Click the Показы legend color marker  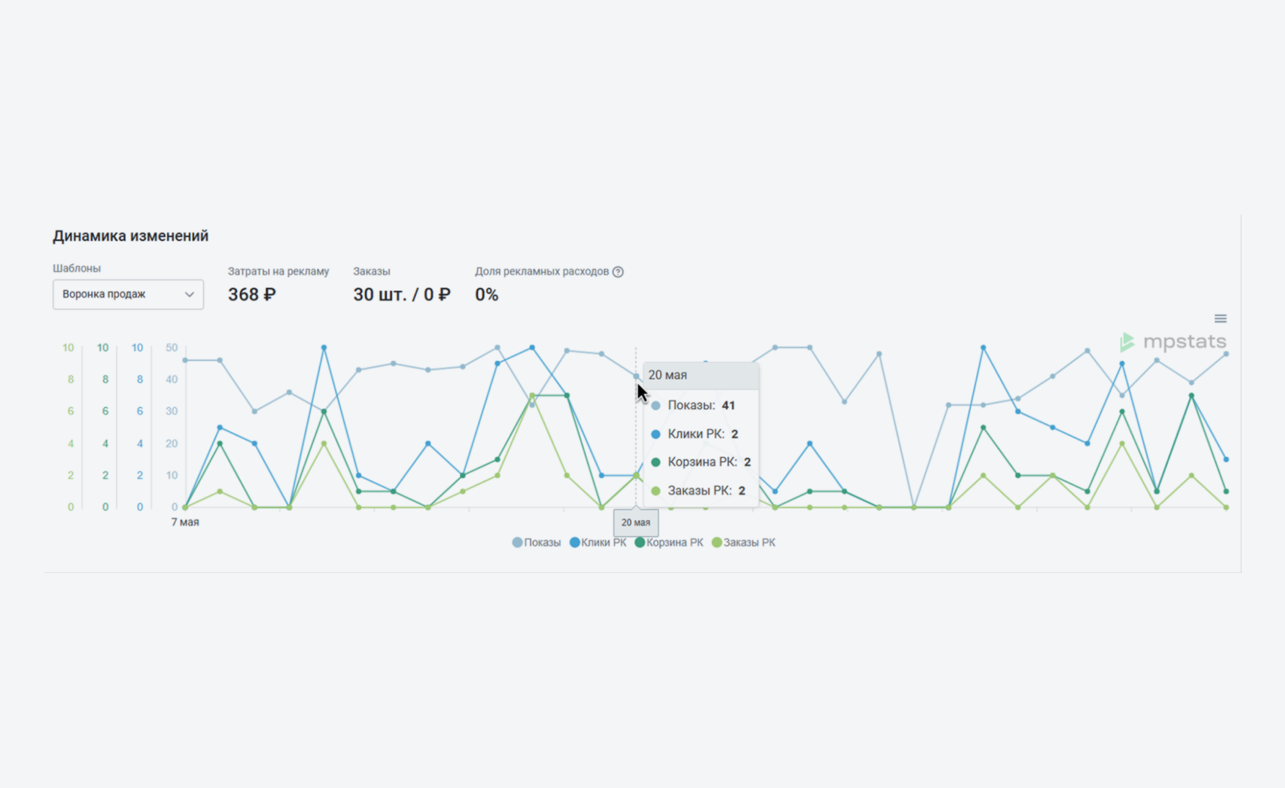(517, 543)
